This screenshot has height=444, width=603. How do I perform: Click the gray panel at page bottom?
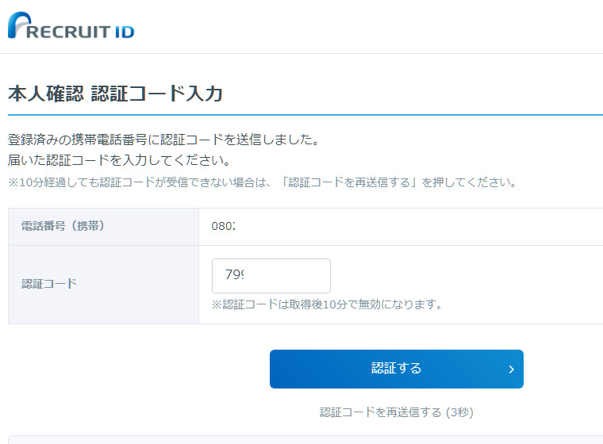coord(301,439)
